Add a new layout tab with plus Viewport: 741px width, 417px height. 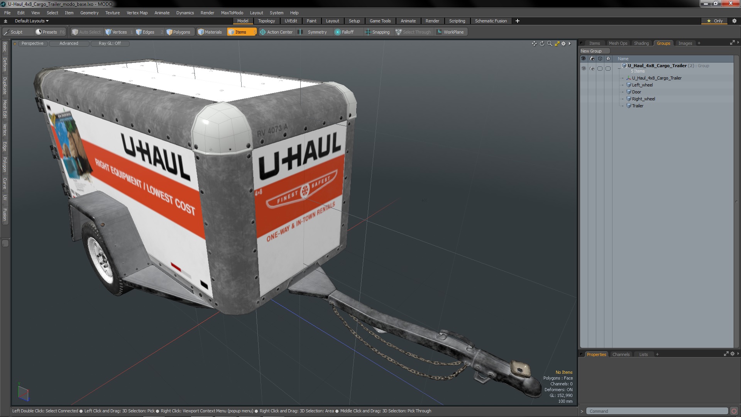[x=518, y=21]
